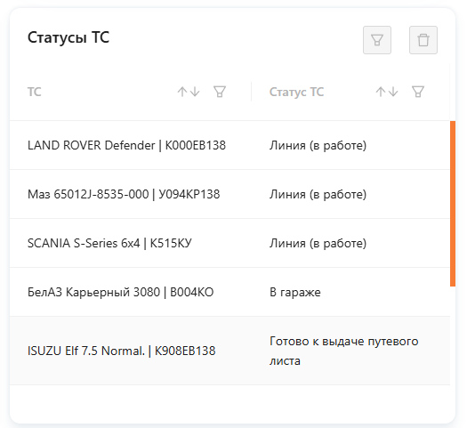Screen dimensions: 467x428
Task: Click the Статус ТС column header label
Action: 296,92
